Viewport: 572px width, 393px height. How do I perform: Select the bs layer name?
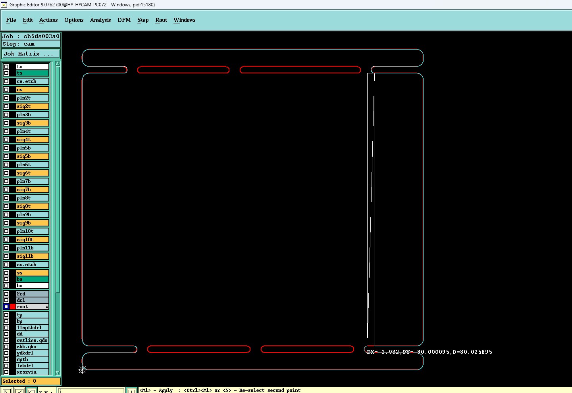[x=32, y=279]
